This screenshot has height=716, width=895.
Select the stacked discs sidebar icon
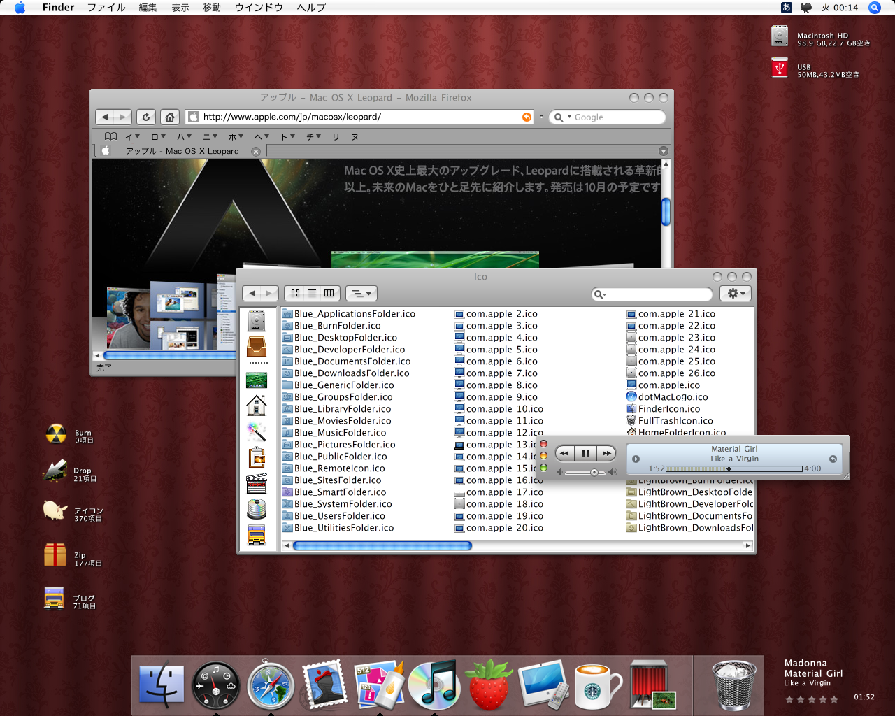pyautogui.click(x=257, y=509)
